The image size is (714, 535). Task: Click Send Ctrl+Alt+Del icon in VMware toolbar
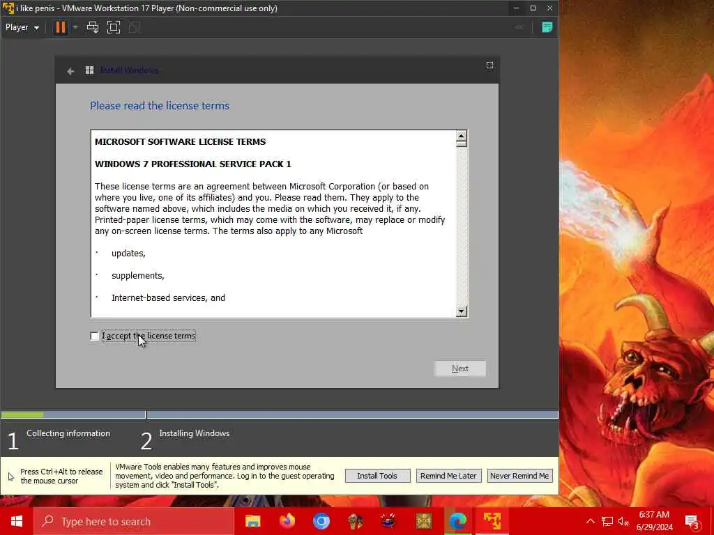tap(93, 27)
